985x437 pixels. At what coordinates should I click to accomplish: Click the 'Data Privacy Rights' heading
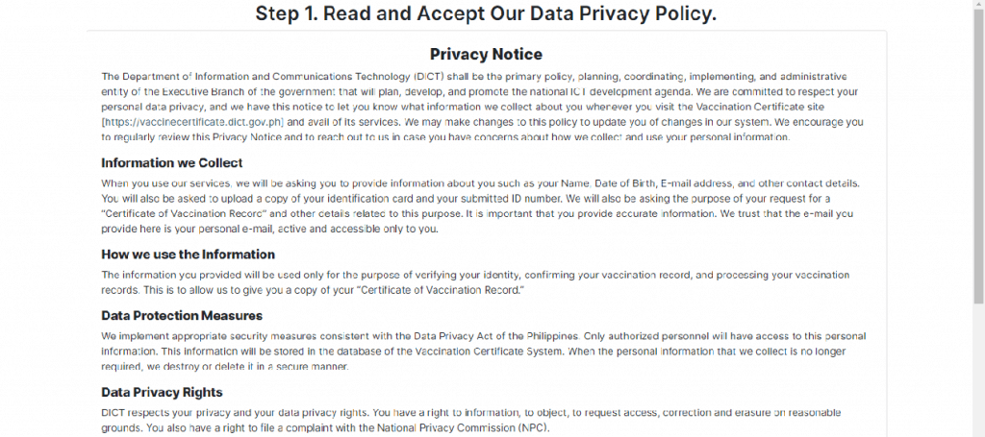click(162, 392)
